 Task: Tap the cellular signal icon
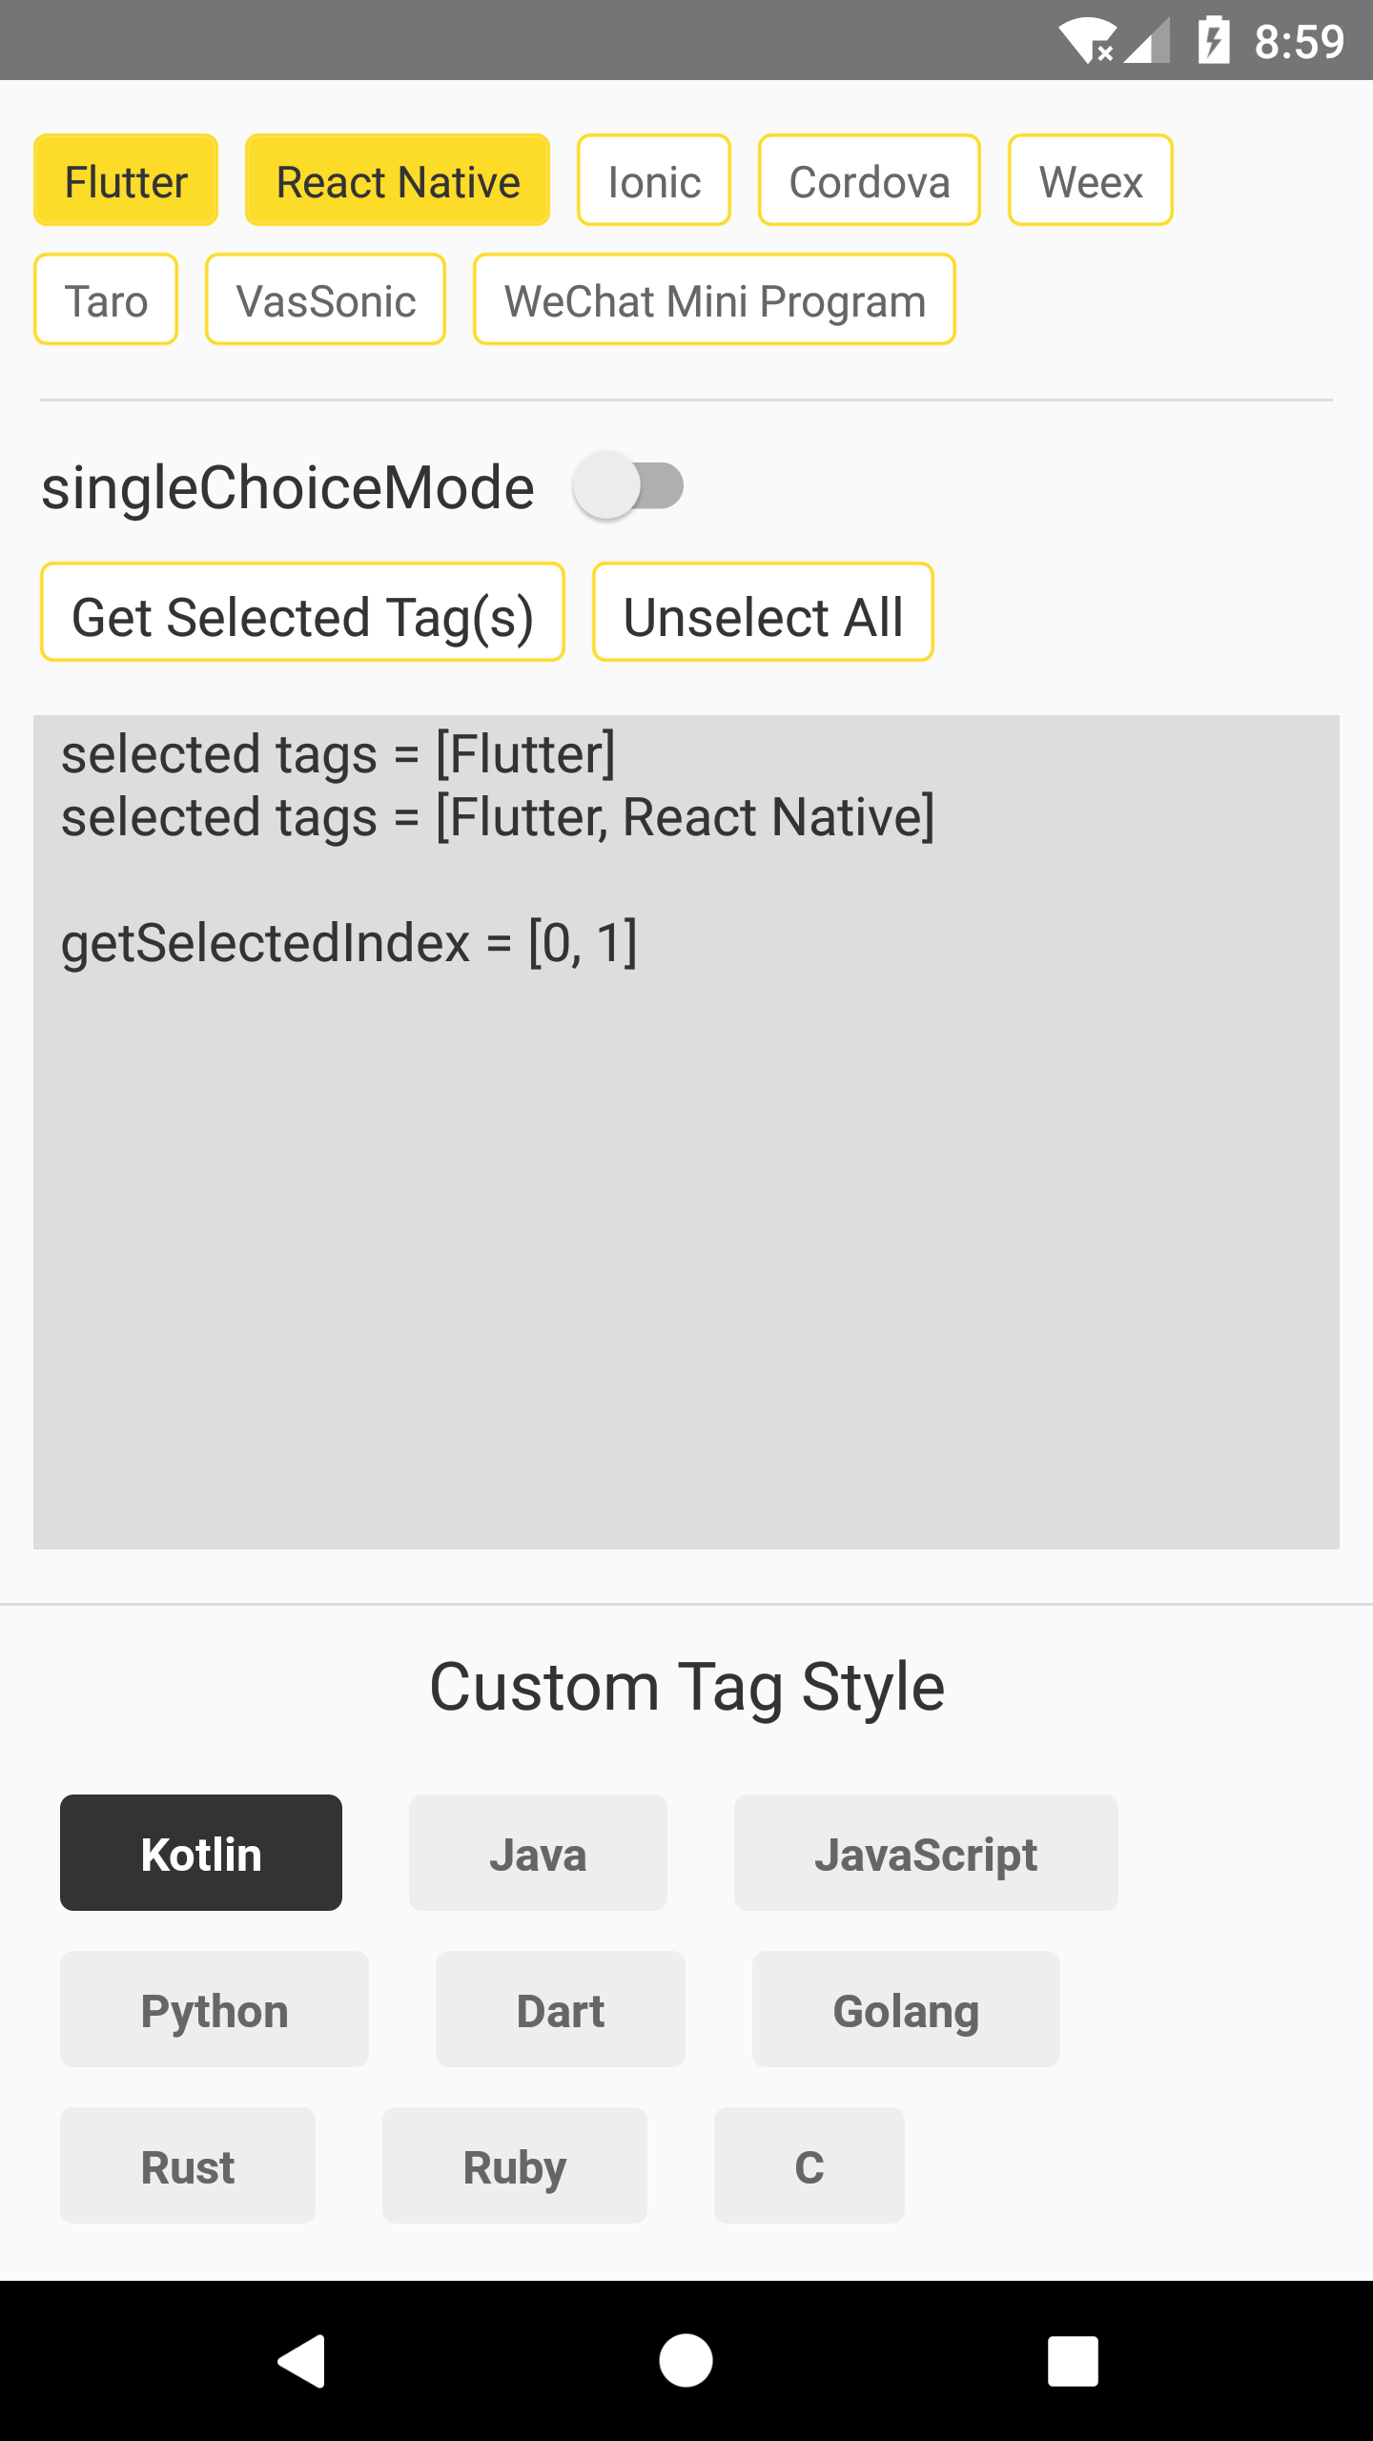tap(1147, 41)
